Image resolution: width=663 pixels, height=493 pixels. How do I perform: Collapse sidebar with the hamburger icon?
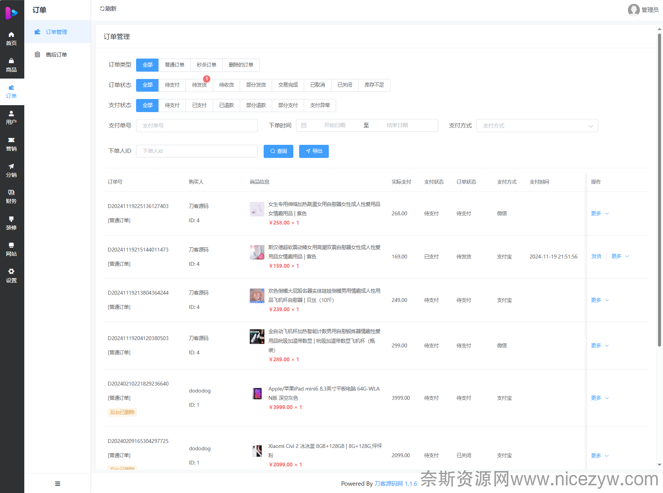(x=57, y=484)
